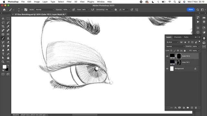Select the Dodge tool
Viewport: 207px width, 116px height.
(x=8, y=50)
